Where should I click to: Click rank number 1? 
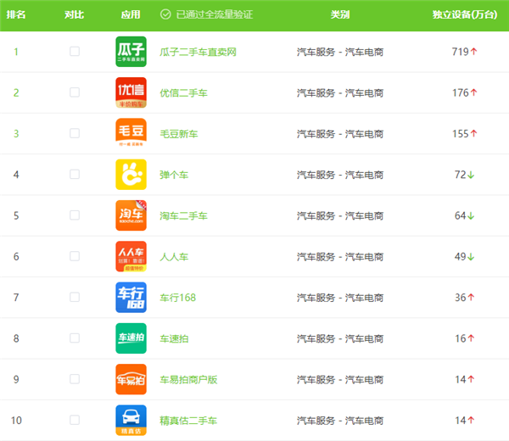click(x=16, y=52)
